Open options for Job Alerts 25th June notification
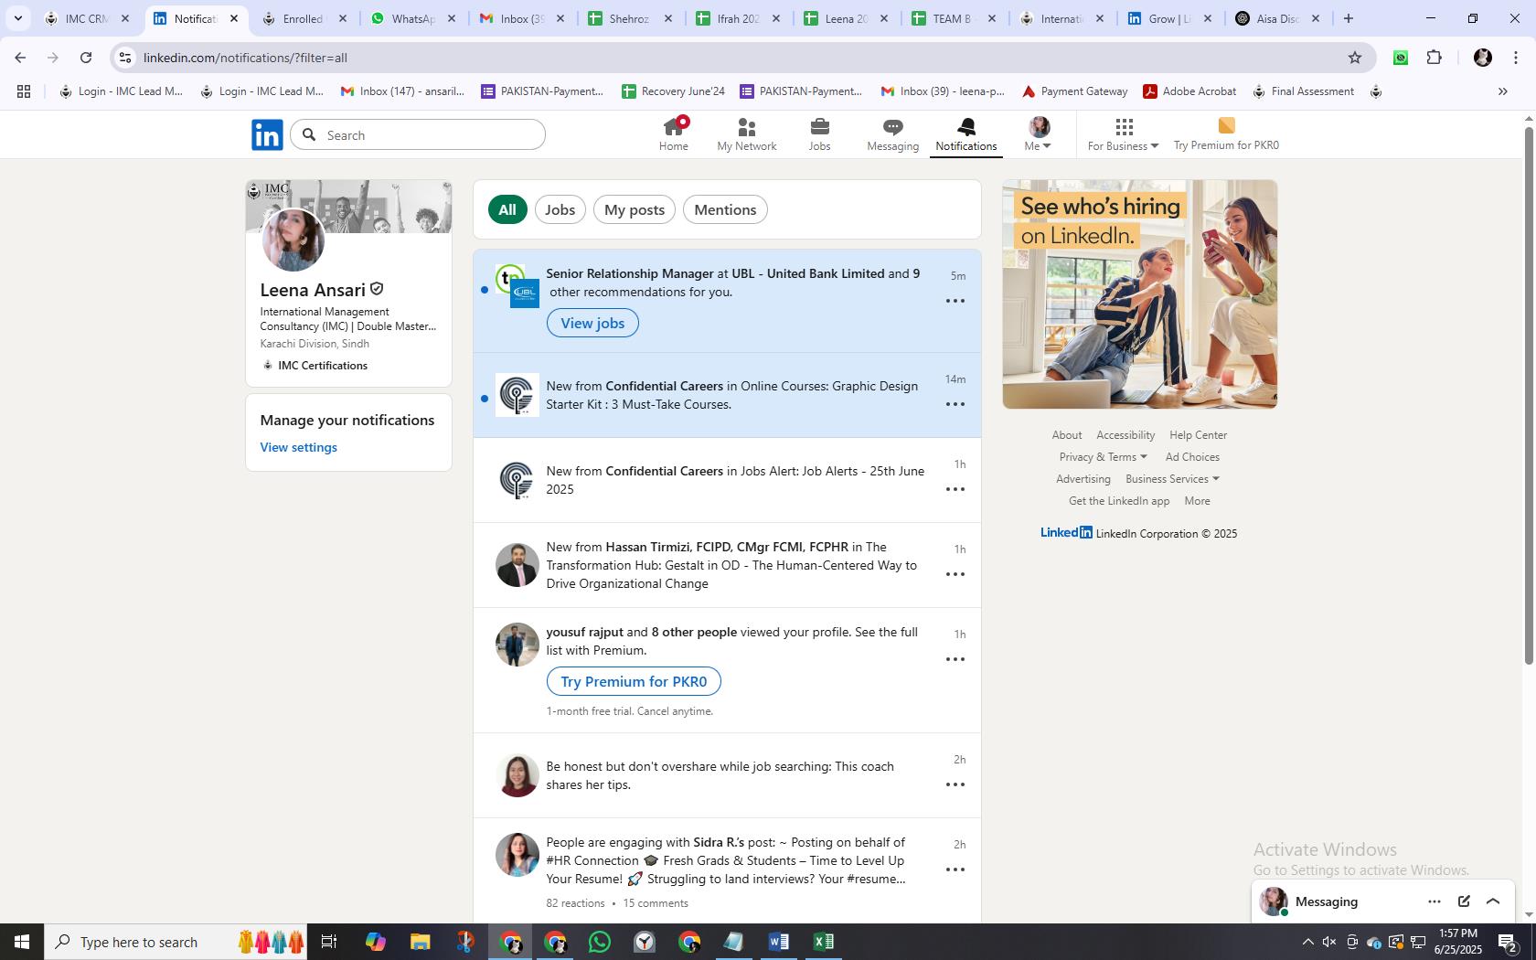The image size is (1536, 960). (955, 489)
